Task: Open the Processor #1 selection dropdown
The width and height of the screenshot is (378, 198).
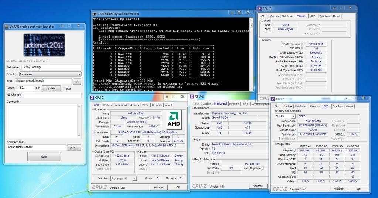Action: click(x=124, y=178)
